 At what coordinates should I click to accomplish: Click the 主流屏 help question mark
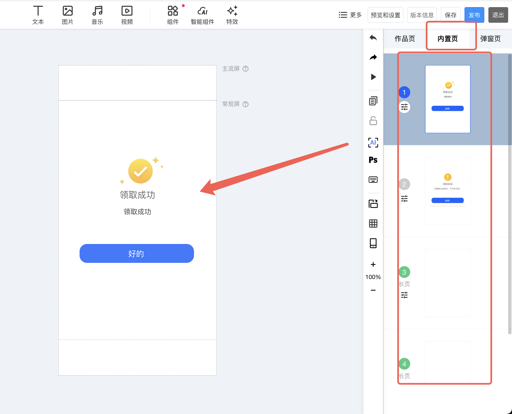[x=246, y=69]
